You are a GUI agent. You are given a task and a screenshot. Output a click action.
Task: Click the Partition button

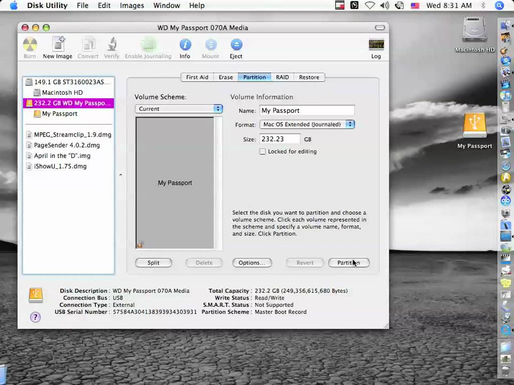pyautogui.click(x=349, y=263)
